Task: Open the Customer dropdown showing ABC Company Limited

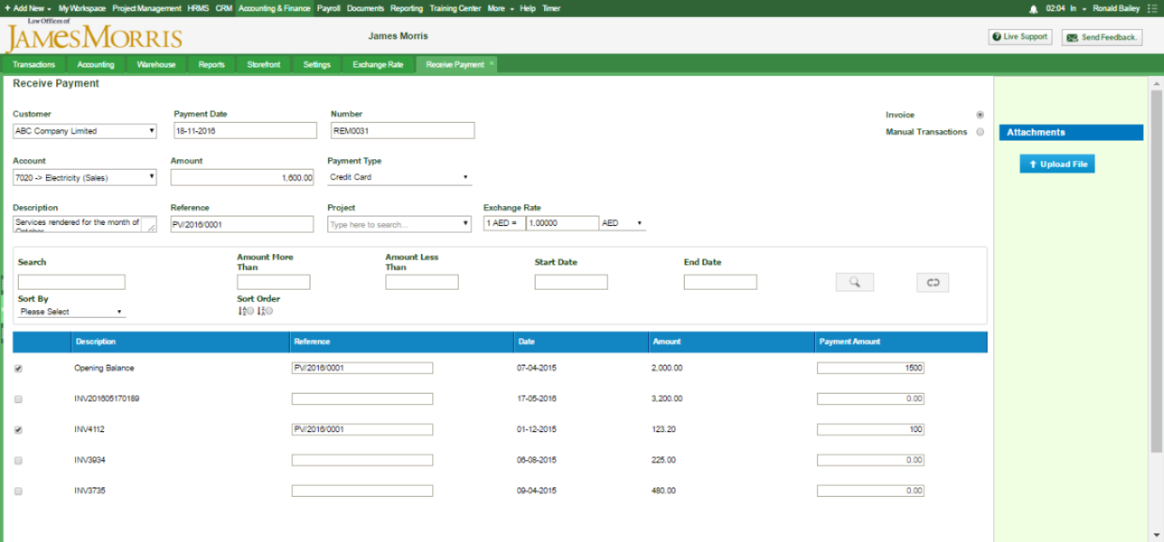Action: point(85,131)
